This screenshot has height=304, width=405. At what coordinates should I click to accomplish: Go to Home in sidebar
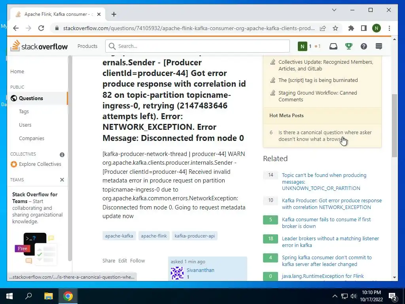click(17, 72)
